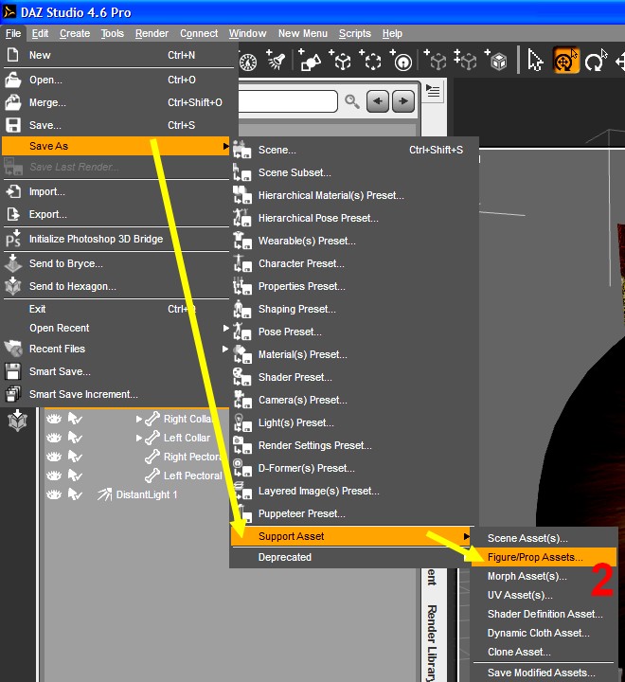The height and width of the screenshot is (682, 625).
Task: Toggle visibility eye for Left Pectoral
Action: coord(54,476)
